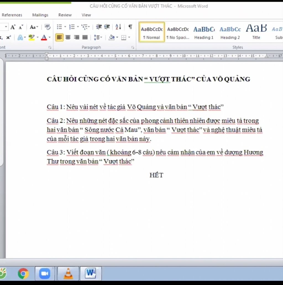Open Chrome from the taskbar
Viewport: 283px width, 285px height.
(23, 273)
